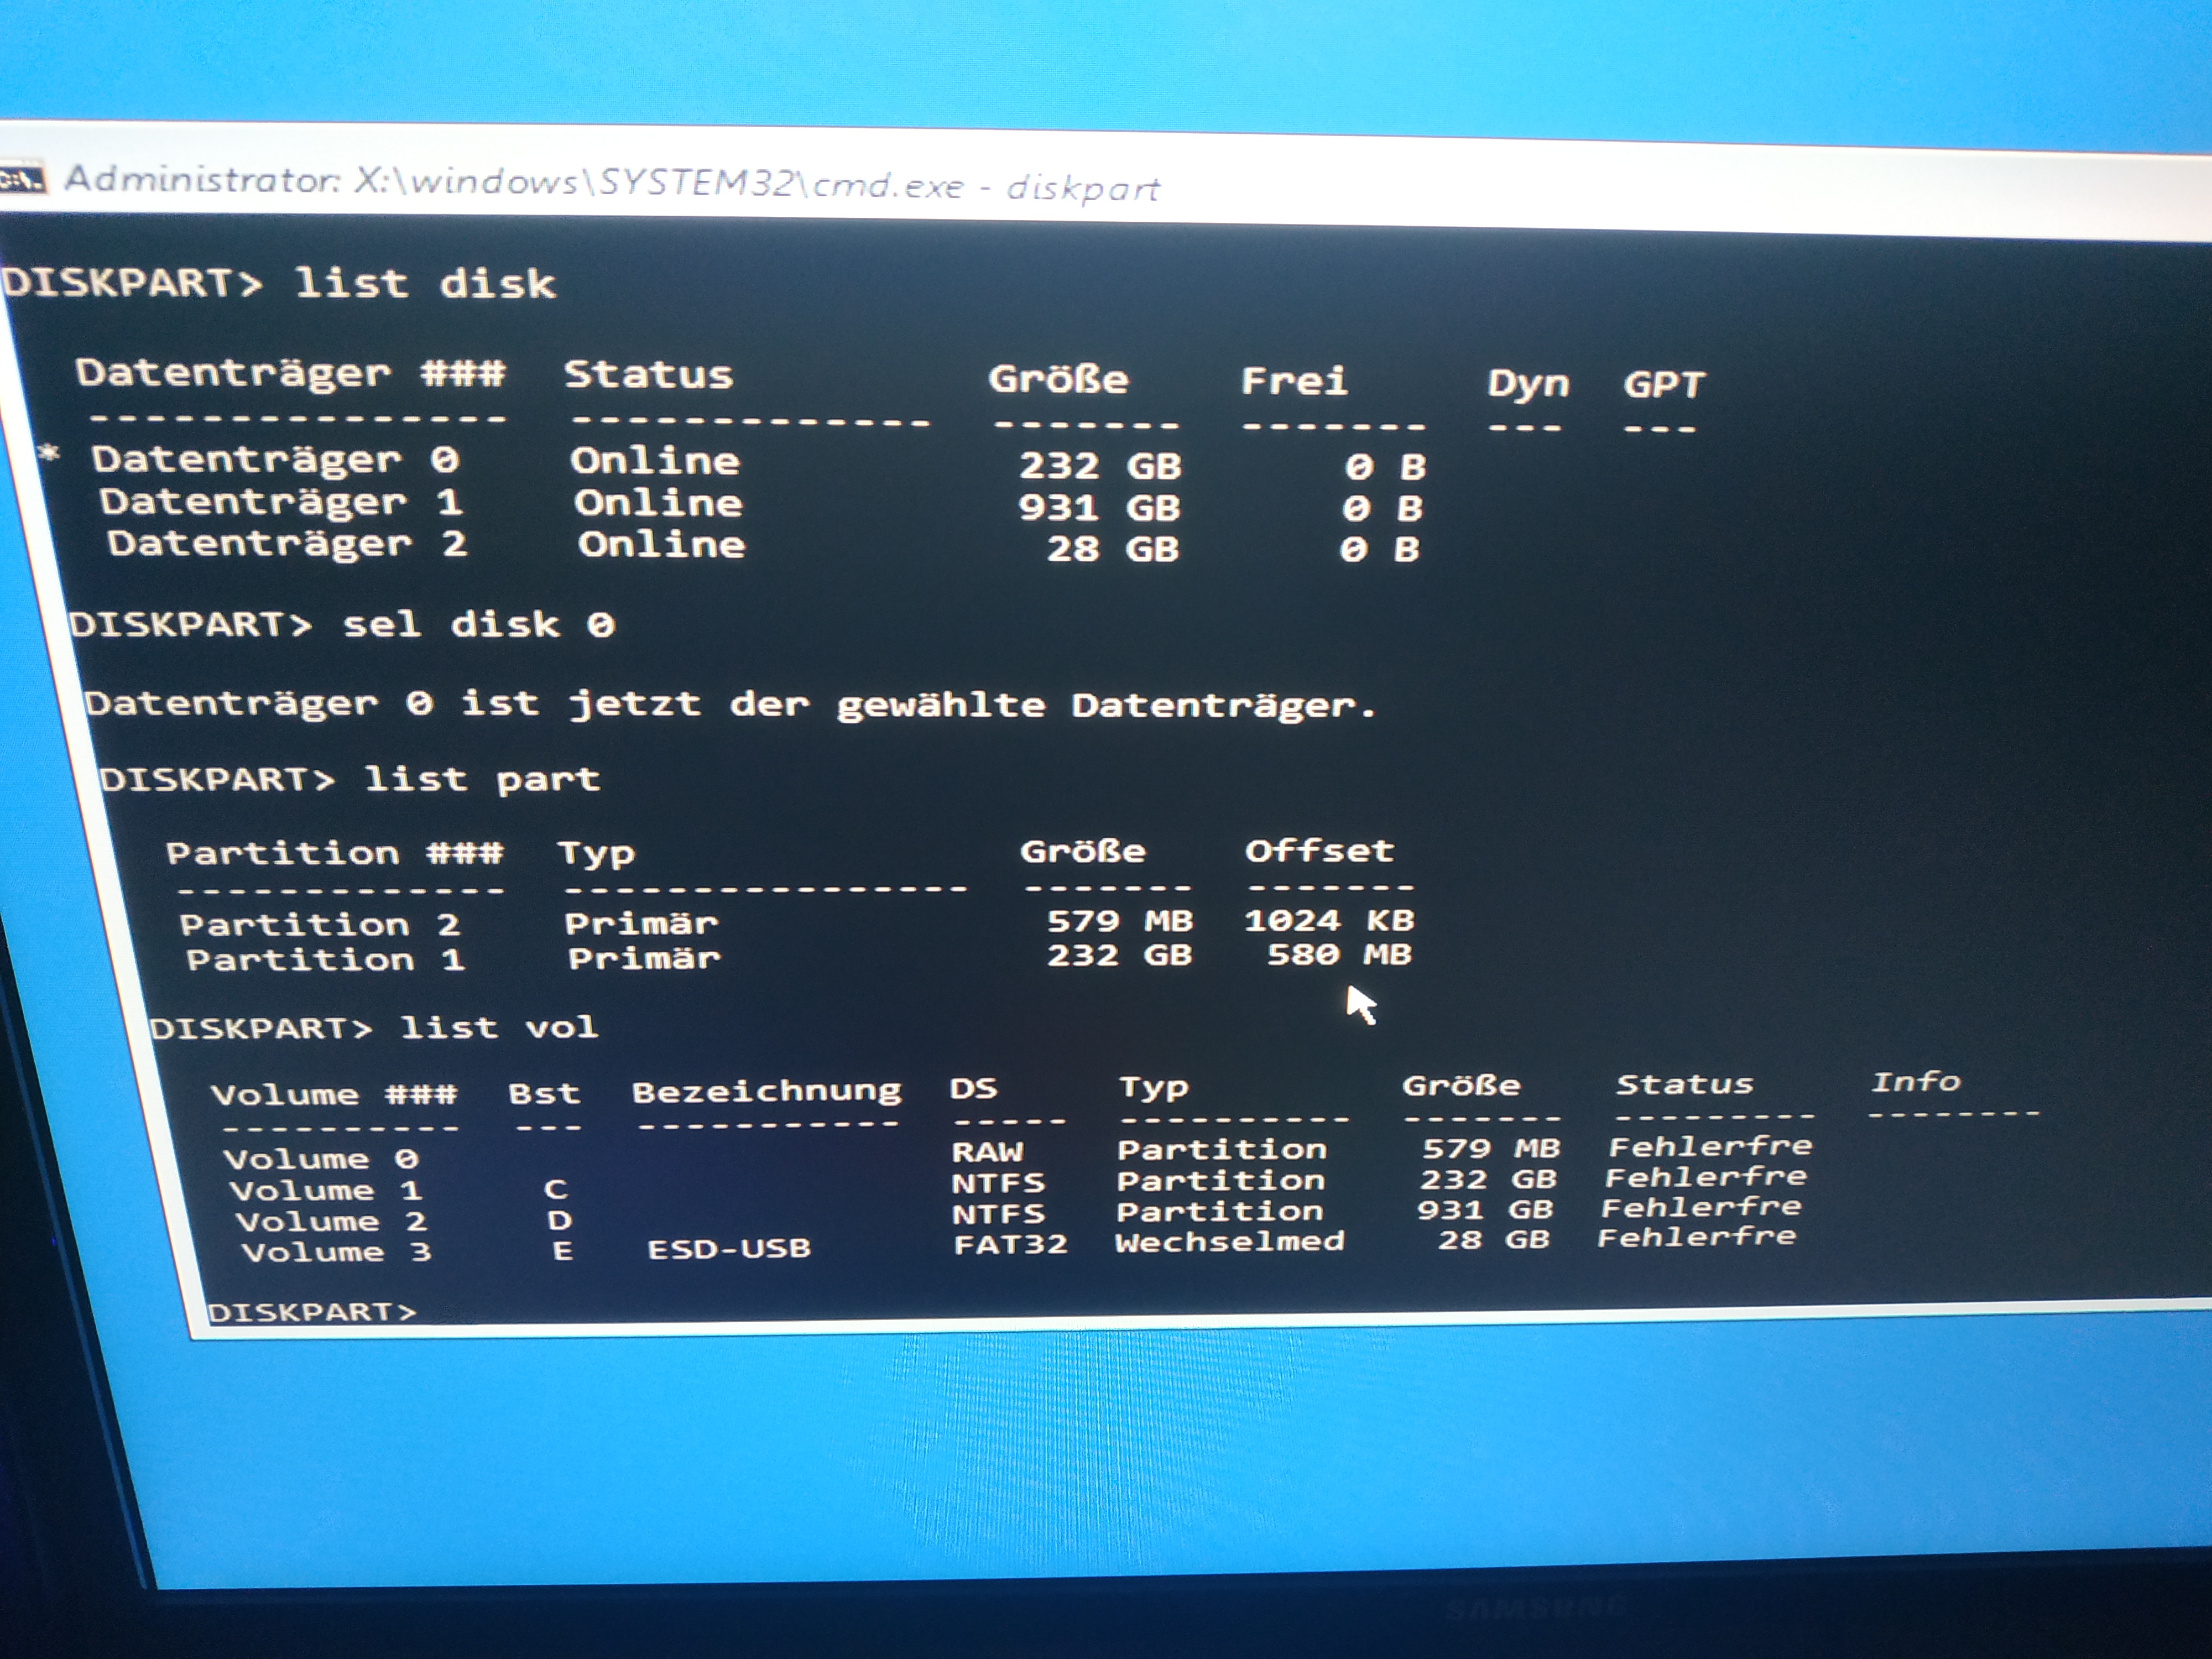This screenshot has width=2212, height=1659.
Task: Select the 'Datenträger 2' row label
Action: pos(287,544)
